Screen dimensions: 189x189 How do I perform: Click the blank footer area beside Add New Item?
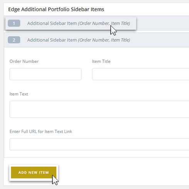click(x=123, y=172)
